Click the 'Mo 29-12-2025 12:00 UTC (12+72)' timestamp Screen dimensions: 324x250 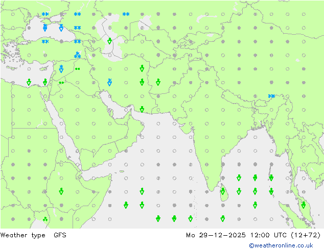(x=253, y=235)
